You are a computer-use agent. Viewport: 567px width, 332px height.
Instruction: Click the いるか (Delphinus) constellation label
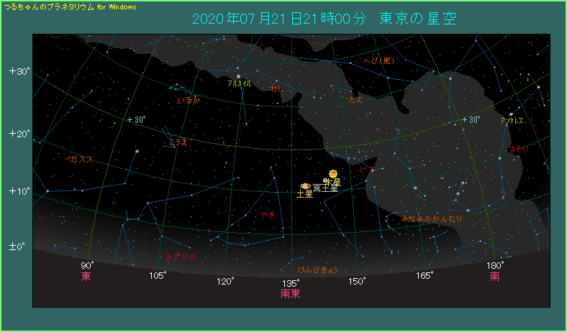click(x=188, y=101)
